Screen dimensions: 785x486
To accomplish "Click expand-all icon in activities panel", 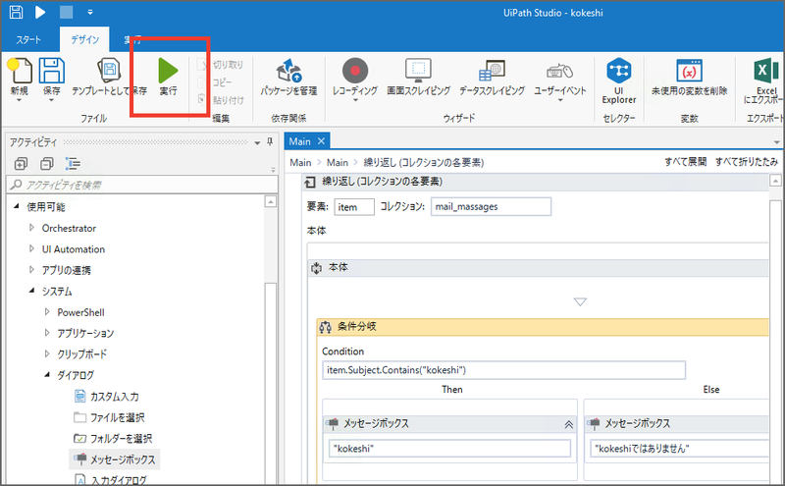I will 21,163.
